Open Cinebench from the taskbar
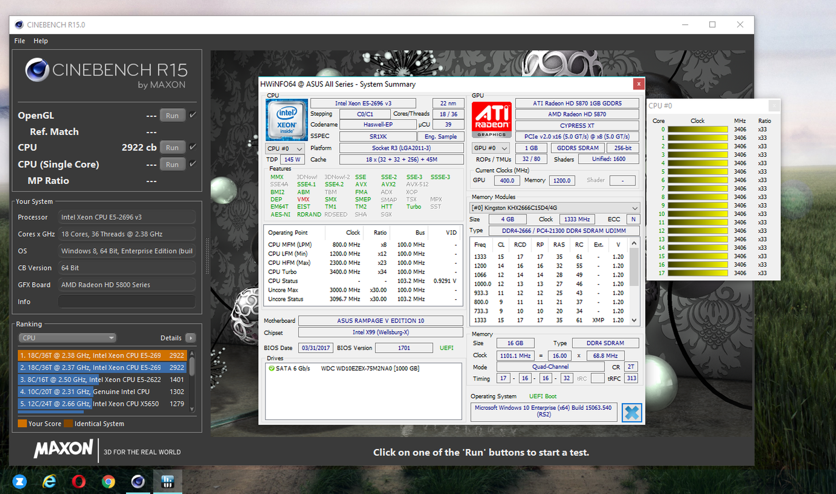836x494 pixels. click(138, 481)
